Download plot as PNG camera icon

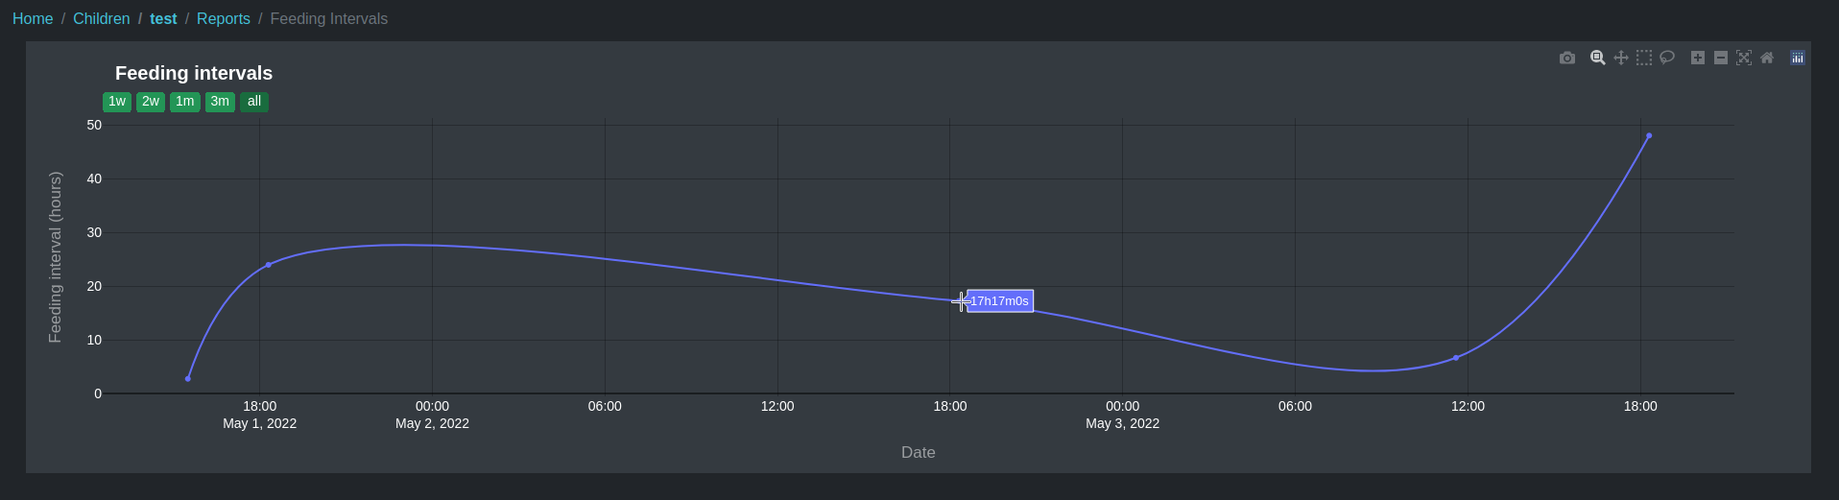1567,58
